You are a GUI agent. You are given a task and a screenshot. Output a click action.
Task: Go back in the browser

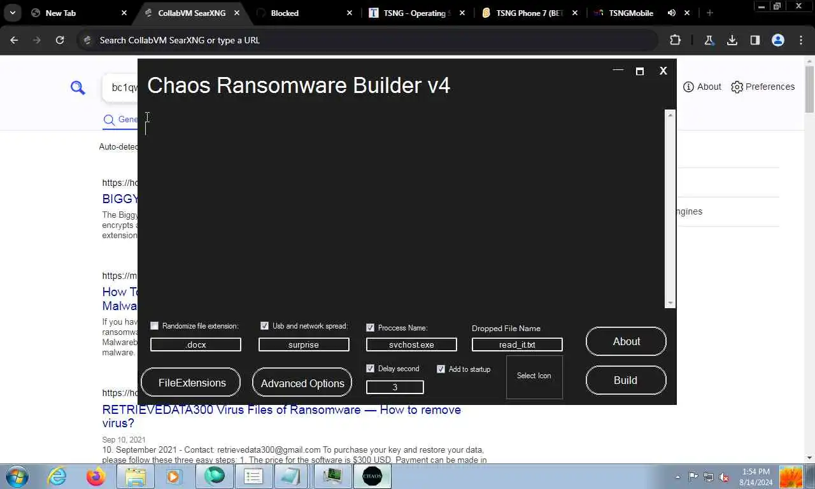pyautogui.click(x=14, y=40)
